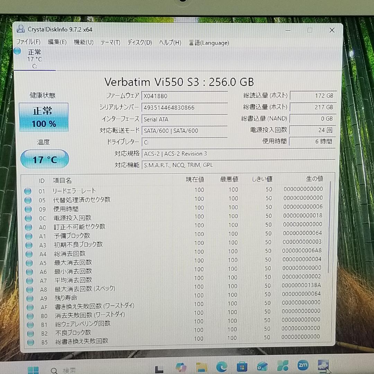Click status dot beside リードエラーレート attribute
The image size is (374, 374).
pyautogui.click(x=28, y=191)
